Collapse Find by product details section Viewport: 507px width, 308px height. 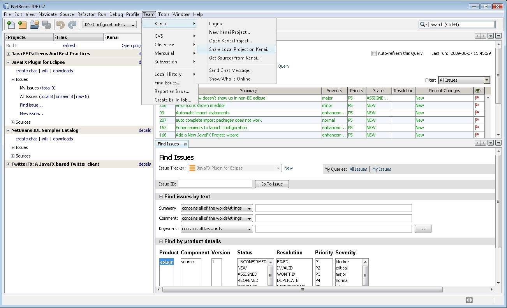click(x=161, y=241)
